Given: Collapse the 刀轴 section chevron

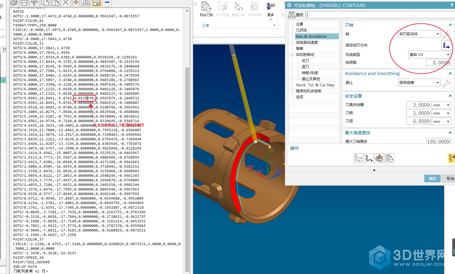Looking at the screenshot, I should point(450,25).
